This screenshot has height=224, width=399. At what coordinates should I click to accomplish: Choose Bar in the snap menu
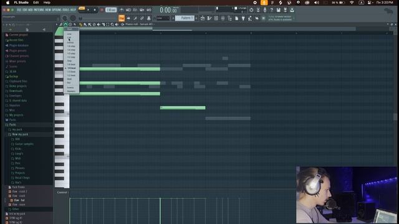pos(69,83)
